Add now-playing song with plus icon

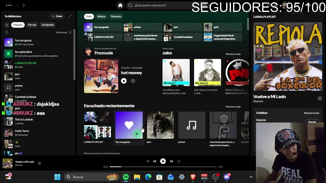pos(39,163)
